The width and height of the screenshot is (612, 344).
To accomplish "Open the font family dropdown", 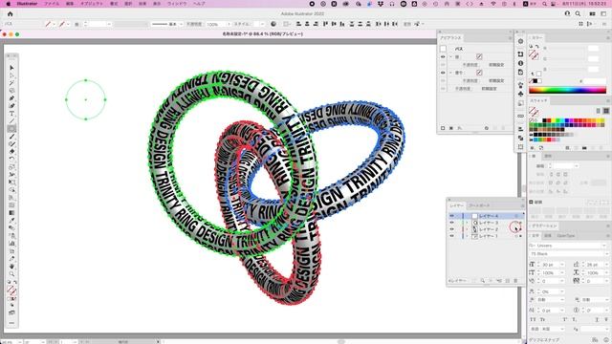I will pyautogui.click(x=604, y=246).
